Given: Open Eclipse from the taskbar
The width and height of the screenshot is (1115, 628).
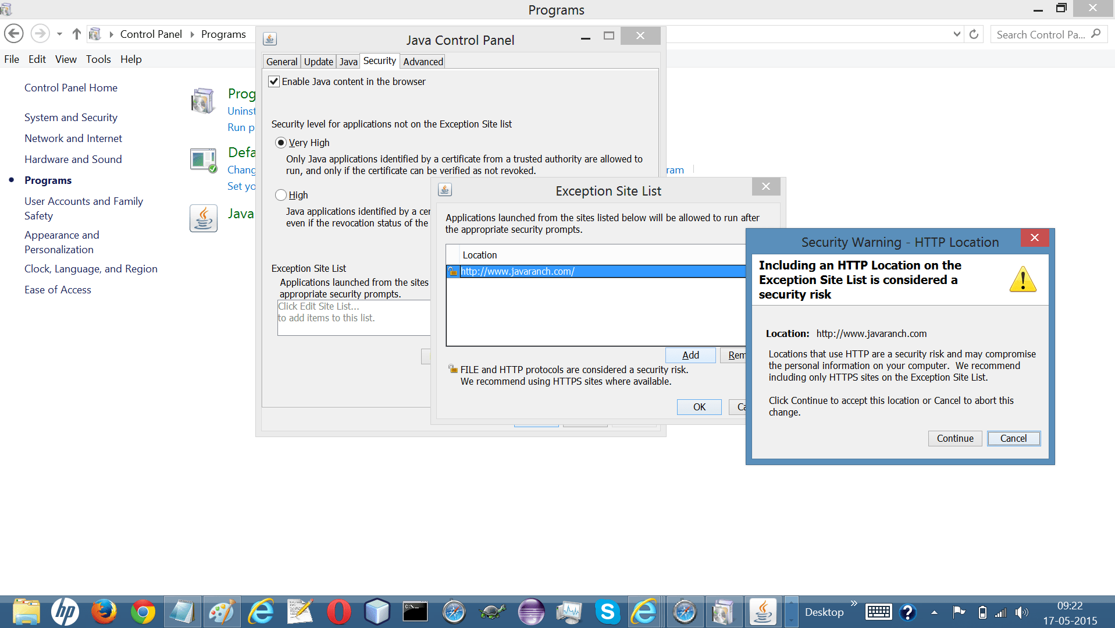Looking at the screenshot, I should (530, 612).
